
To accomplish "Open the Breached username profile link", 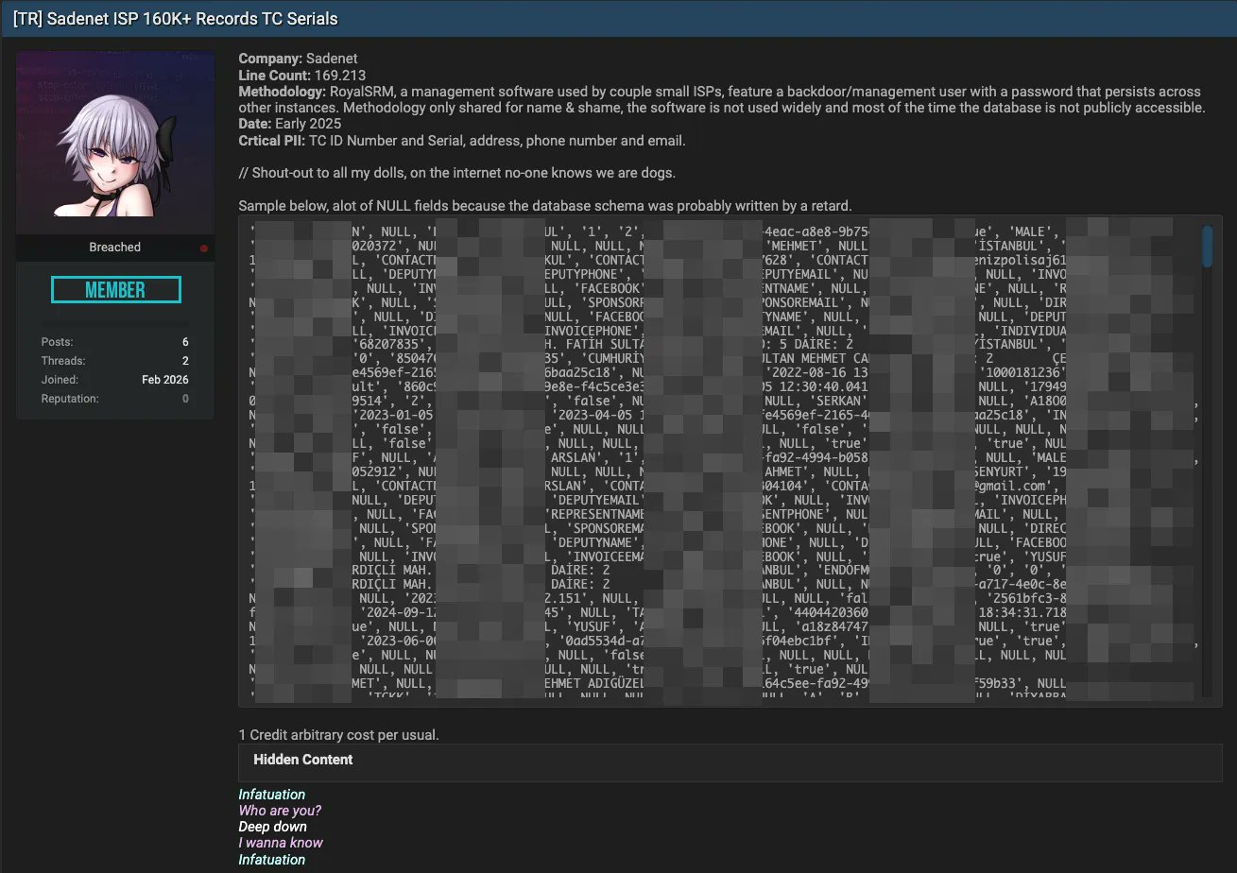I will pos(114,247).
